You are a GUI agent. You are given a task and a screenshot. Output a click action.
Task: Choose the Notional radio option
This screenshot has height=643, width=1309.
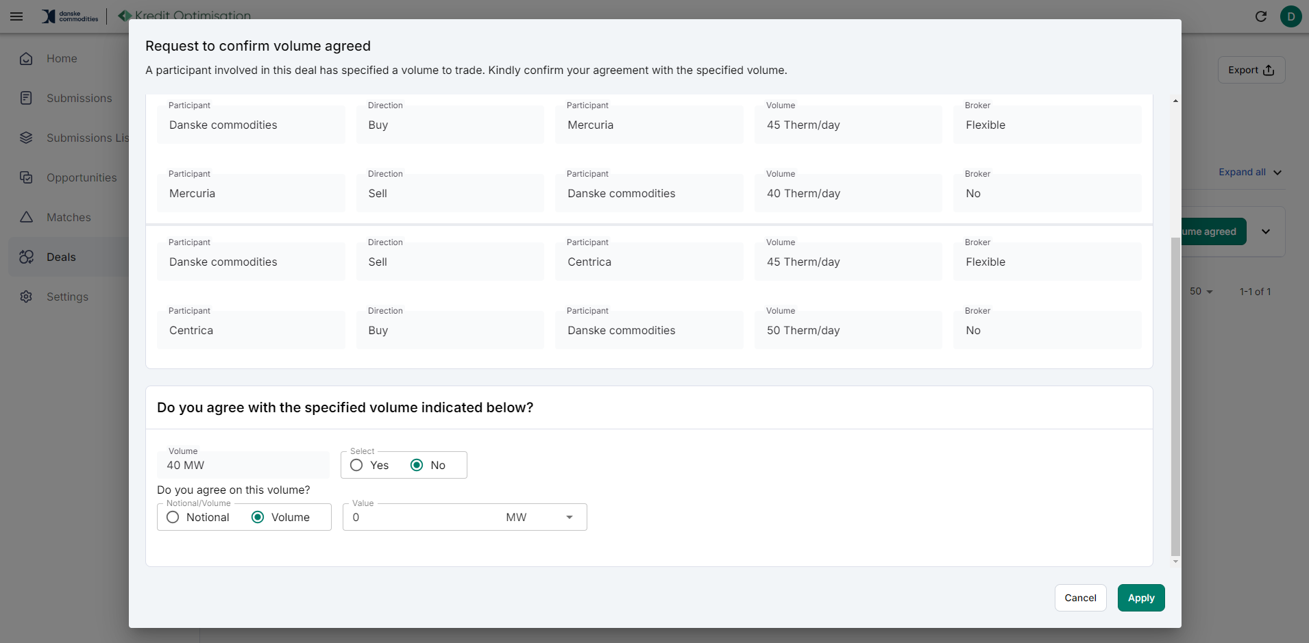pos(173,517)
